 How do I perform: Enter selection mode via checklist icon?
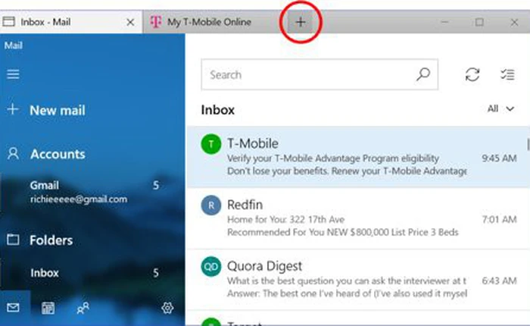click(507, 74)
